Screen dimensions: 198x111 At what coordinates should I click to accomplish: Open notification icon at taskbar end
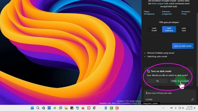pos(195,108)
